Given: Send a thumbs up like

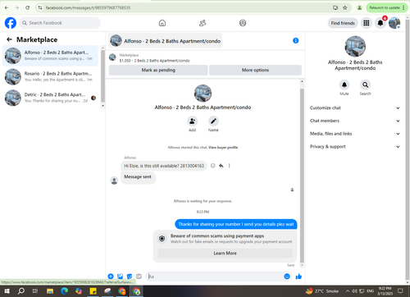Looking at the screenshot, I should pyautogui.click(x=298, y=276).
